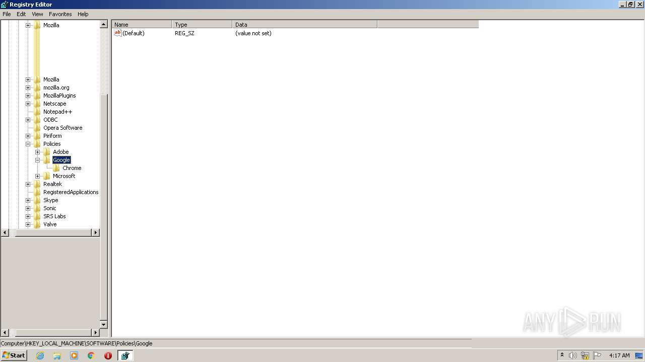645x362 pixels.
Task: Select the (Default) value name
Action: (134, 33)
